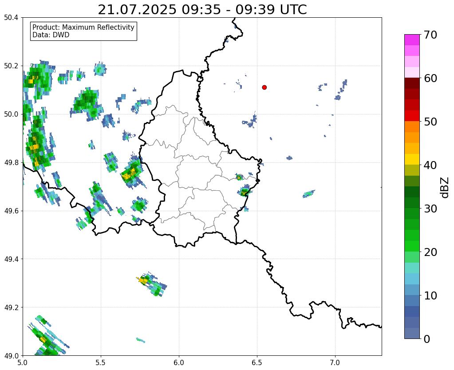Image resolution: width=454 pixels, height=370 pixels.
Task: Click the 20 dBZ colorbar label
Action: (430, 252)
